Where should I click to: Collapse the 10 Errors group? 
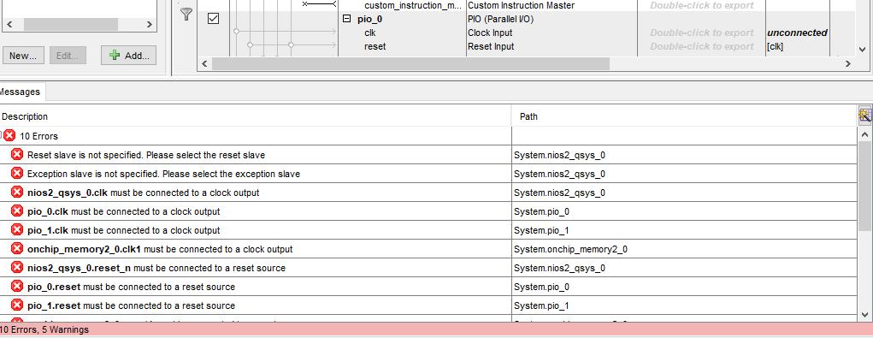pyautogui.click(x=1, y=135)
